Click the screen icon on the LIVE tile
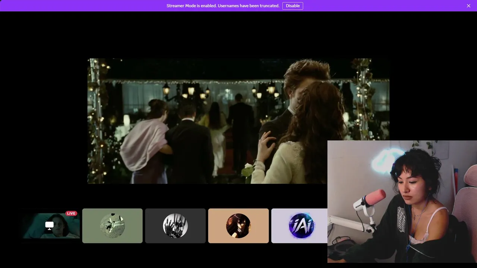Viewport: 477px width, 268px height. (49, 225)
